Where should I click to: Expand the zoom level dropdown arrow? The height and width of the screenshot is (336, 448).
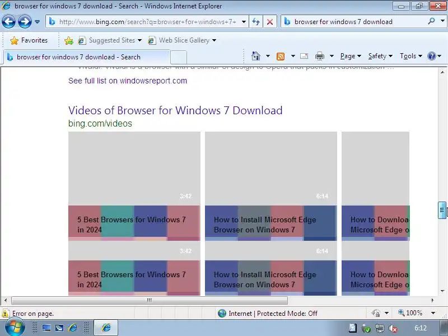pos(433,313)
